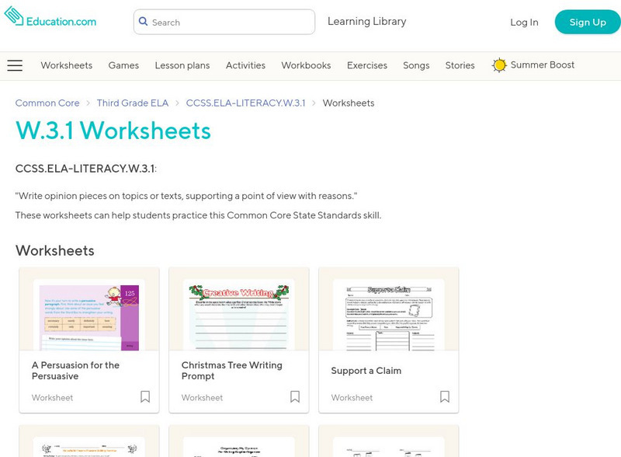Screen dimensions: 621x457
Task: Open the Exercises nav item
Action: click(367, 65)
